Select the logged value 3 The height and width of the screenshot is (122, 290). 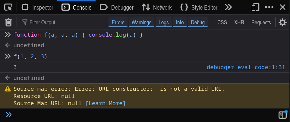pos(15,67)
